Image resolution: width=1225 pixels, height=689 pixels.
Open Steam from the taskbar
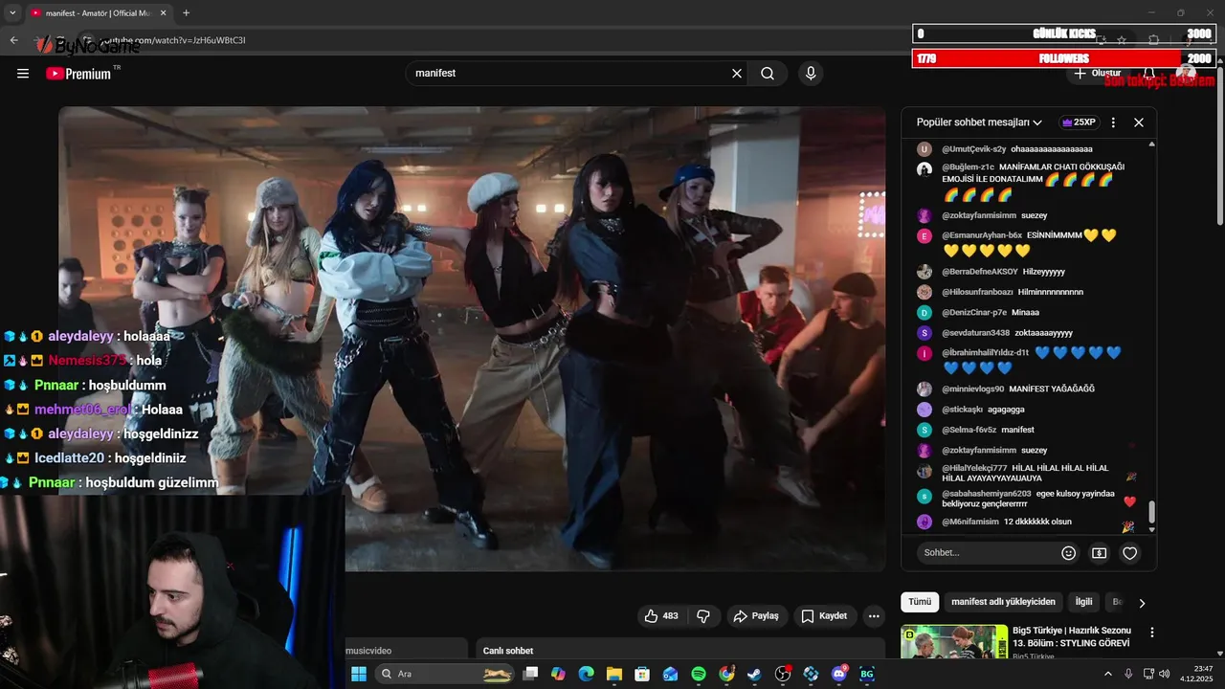pyautogui.click(x=755, y=675)
